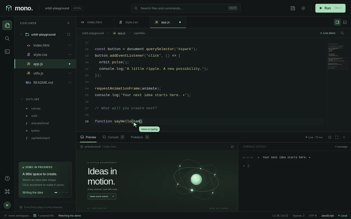Open utils.js in the Explorer
Viewport: 351px width, 219px height.
coord(45,73)
